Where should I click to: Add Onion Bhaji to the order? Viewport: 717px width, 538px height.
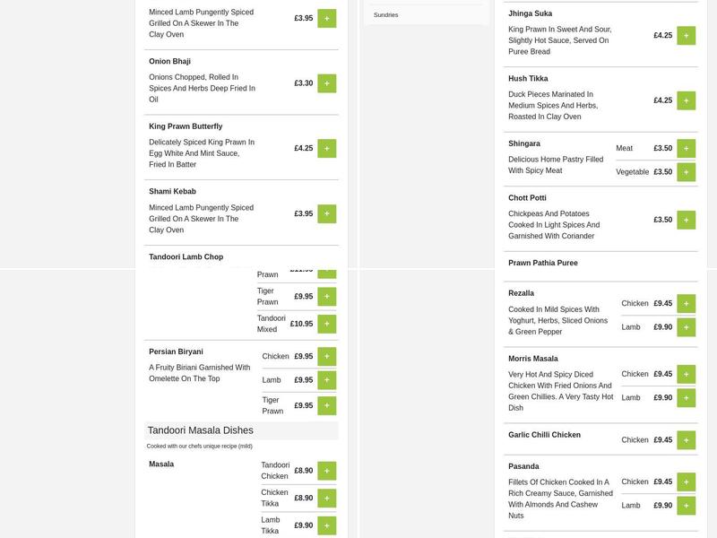[x=326, y=83]
